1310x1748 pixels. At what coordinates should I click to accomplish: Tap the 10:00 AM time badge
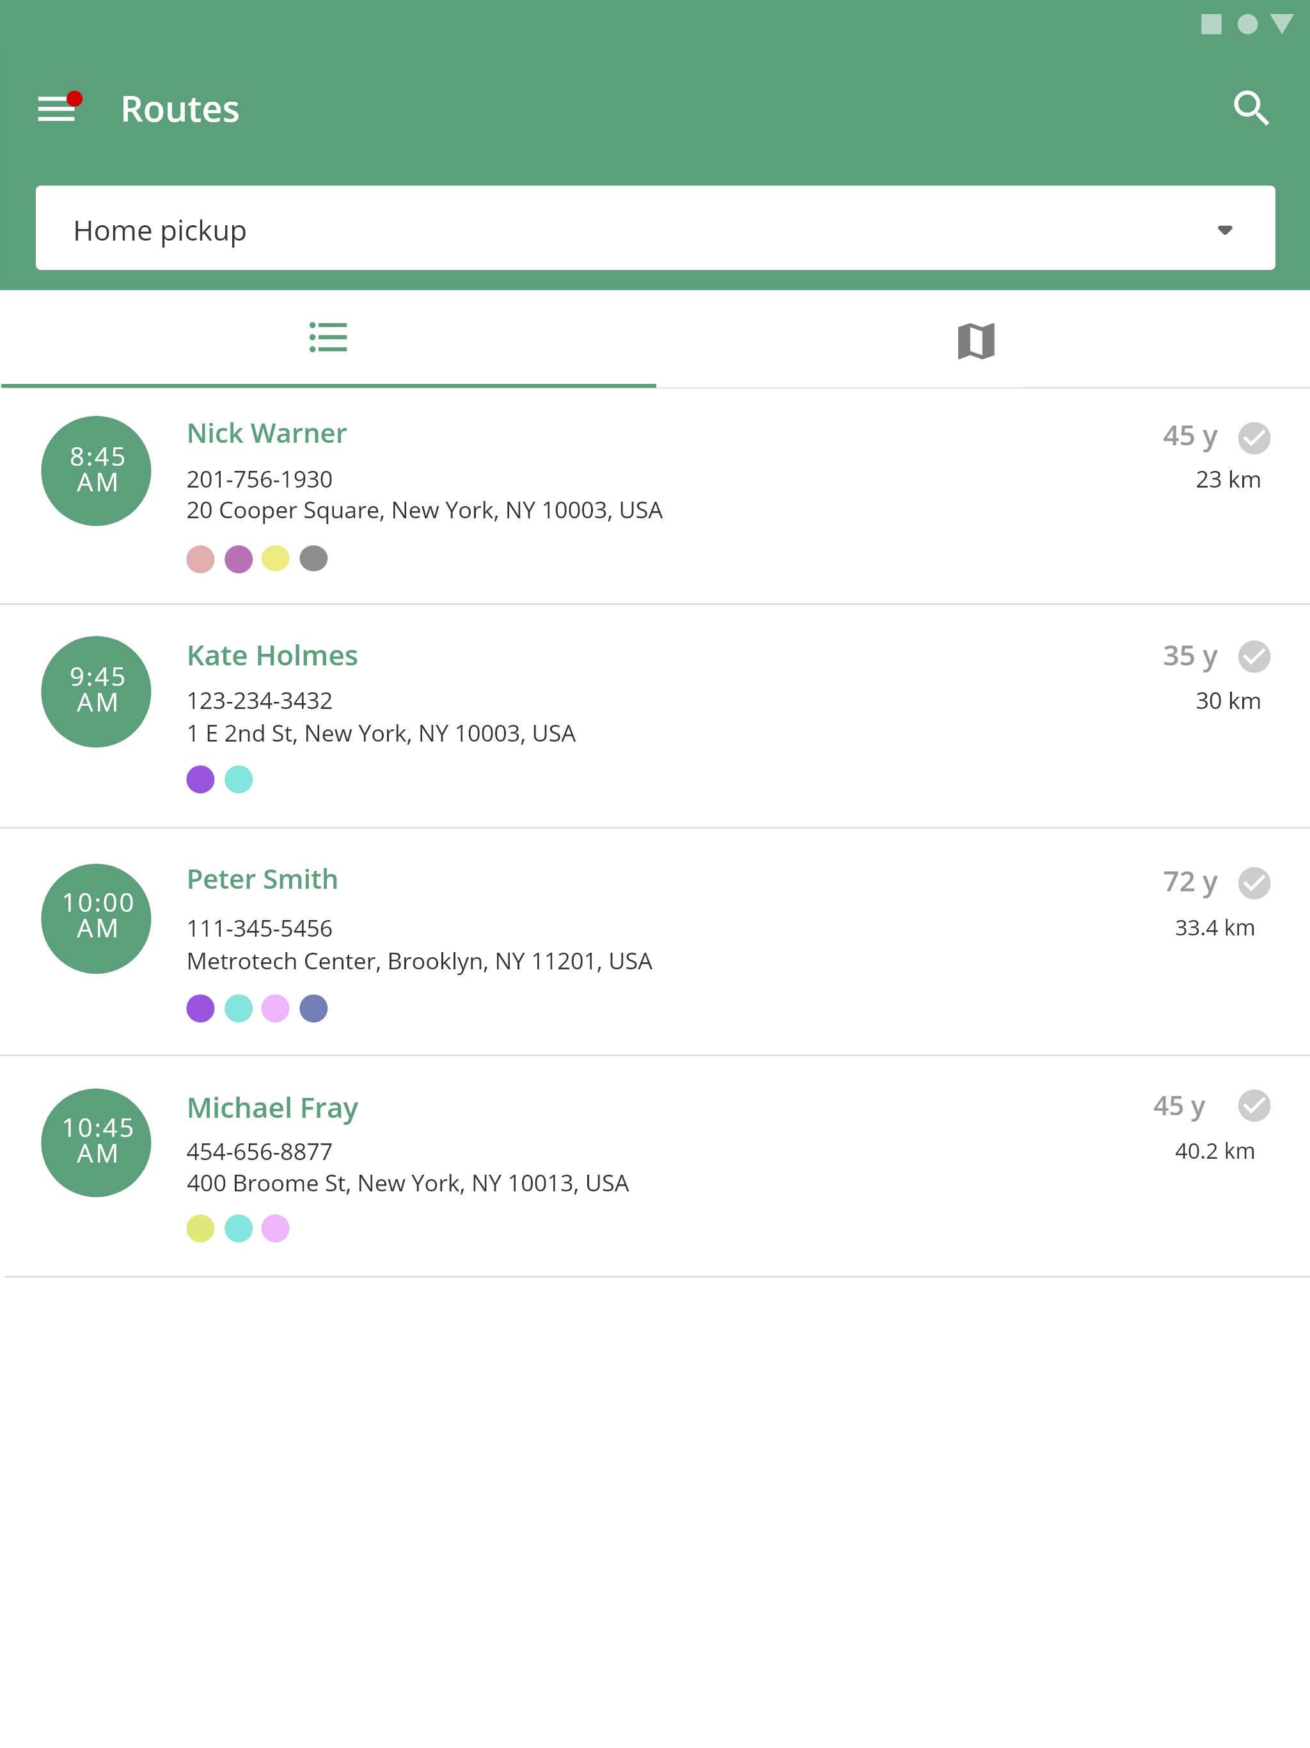click(97, 918)
